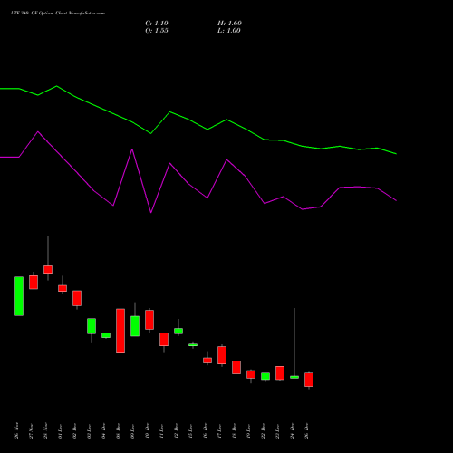This screenshot has width=453, height=453.
Task: Click the '04 Dec' date axis label
Action: (104, 430)
